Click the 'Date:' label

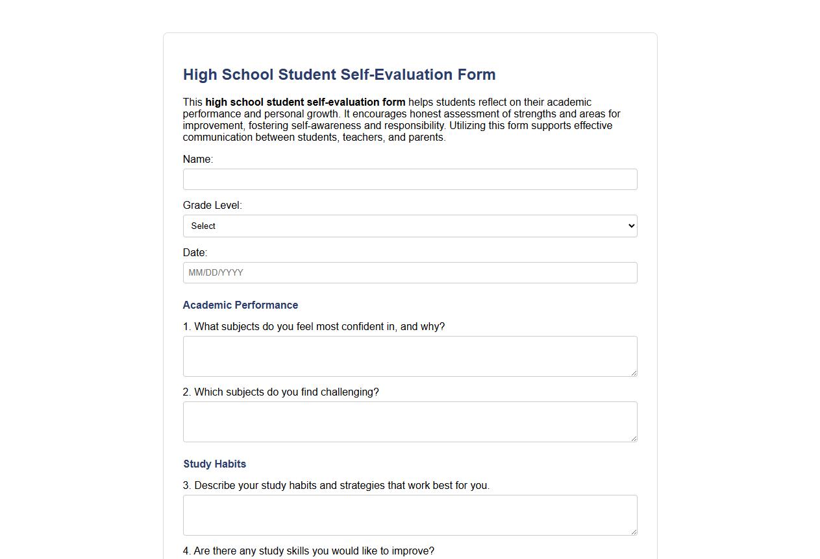point(195,252)
